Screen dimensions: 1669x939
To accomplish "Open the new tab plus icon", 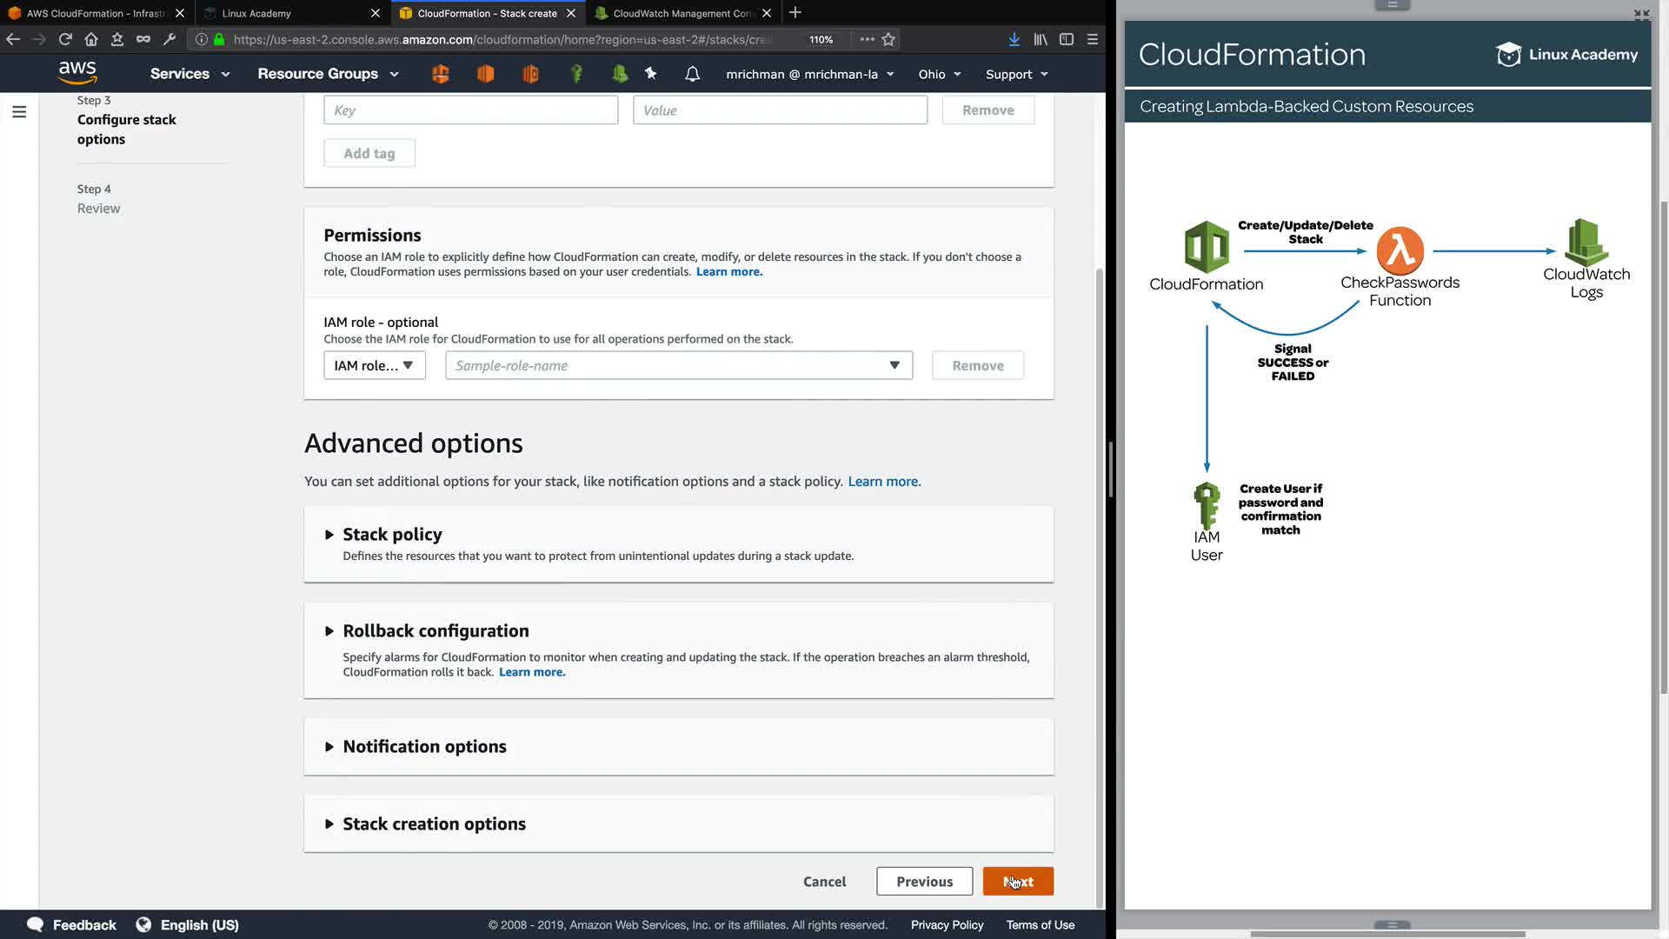I will [795, 13].
